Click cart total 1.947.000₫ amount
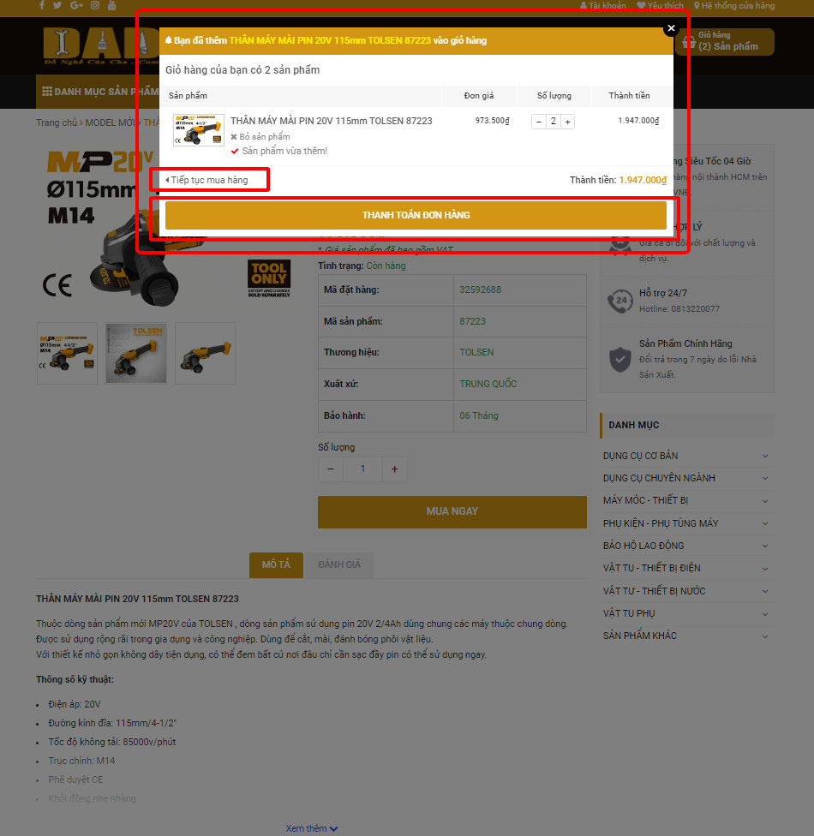 tap(643, 180)
